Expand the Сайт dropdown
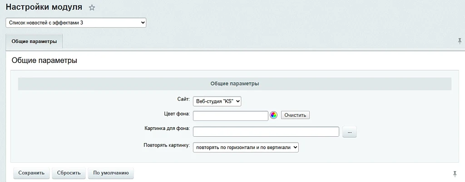465x182 pixels. (218, 101)
